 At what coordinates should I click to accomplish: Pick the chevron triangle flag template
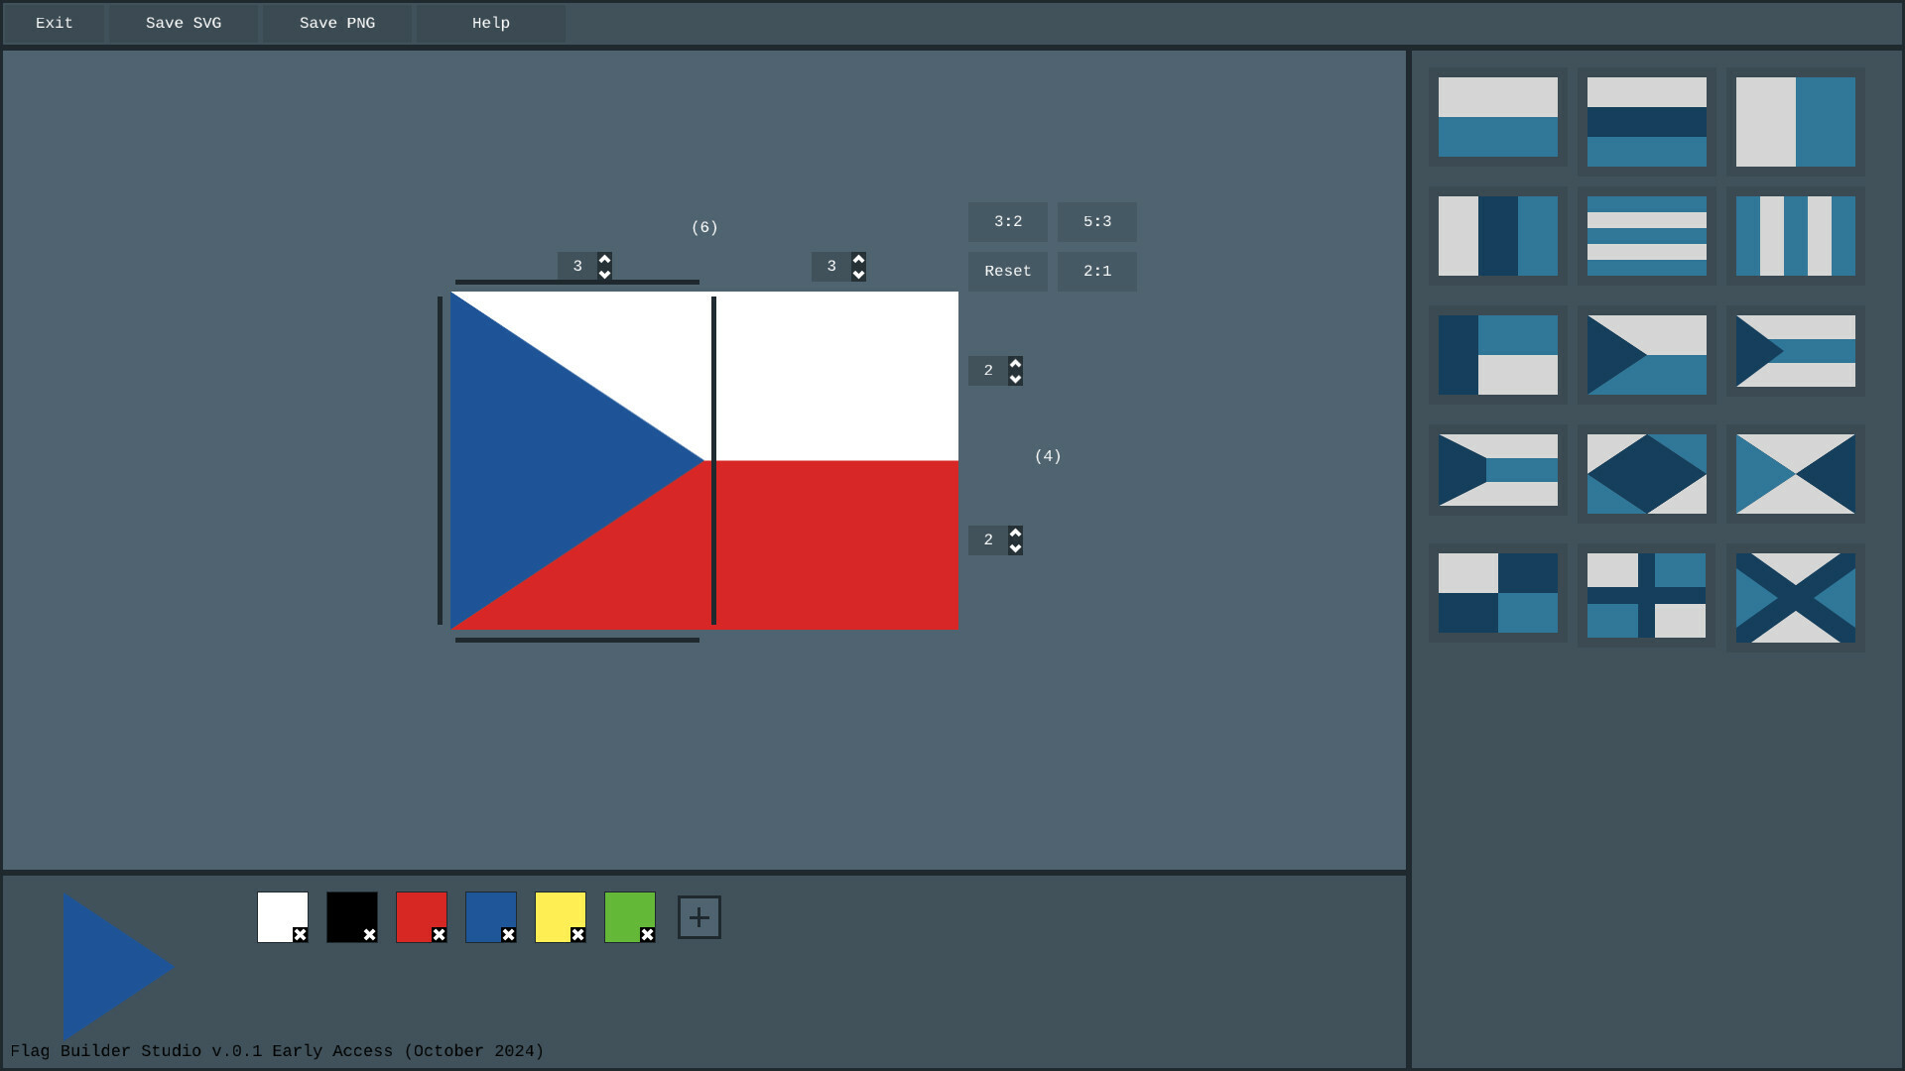pos(1647,355)
